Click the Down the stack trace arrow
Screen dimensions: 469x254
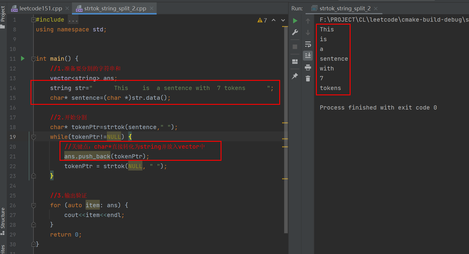click(308, 33)
